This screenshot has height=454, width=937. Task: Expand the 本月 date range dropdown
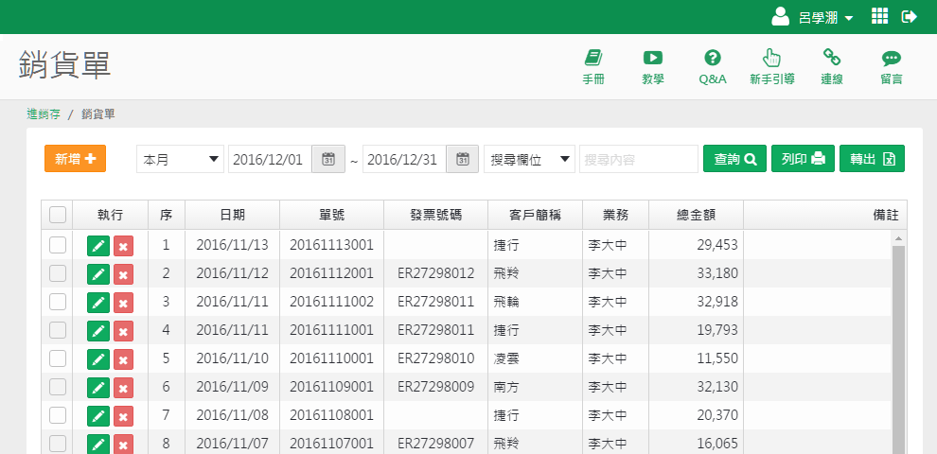tap(181, 159)
